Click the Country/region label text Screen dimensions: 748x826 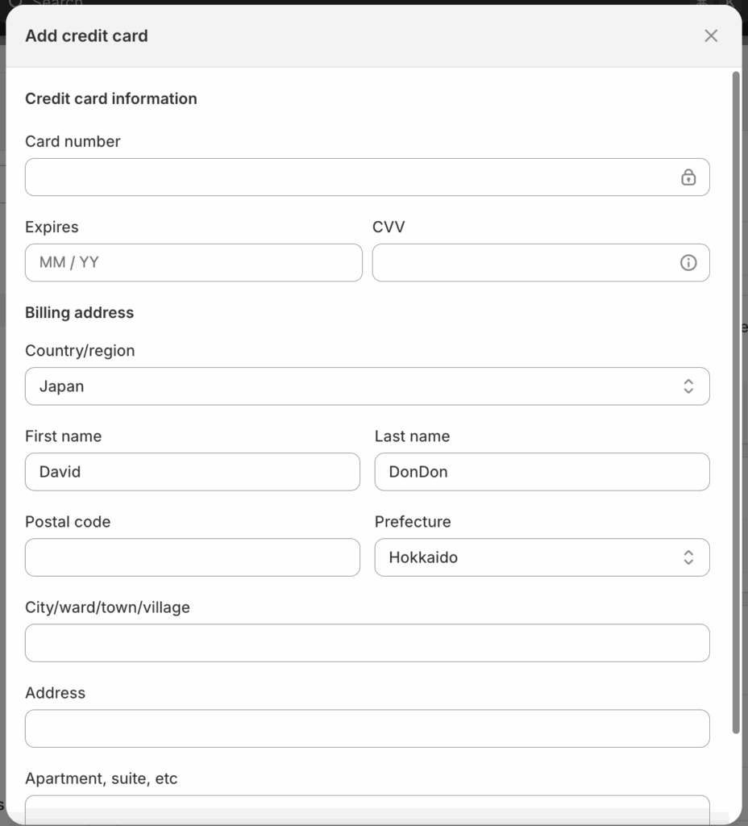[80, 351]
